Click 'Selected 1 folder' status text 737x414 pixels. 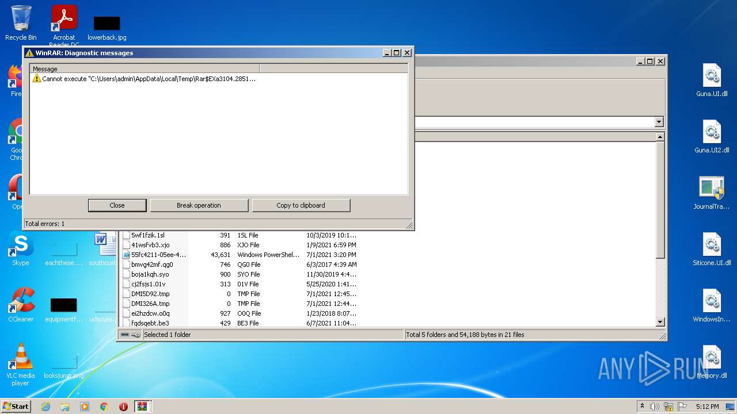point(167,335)
